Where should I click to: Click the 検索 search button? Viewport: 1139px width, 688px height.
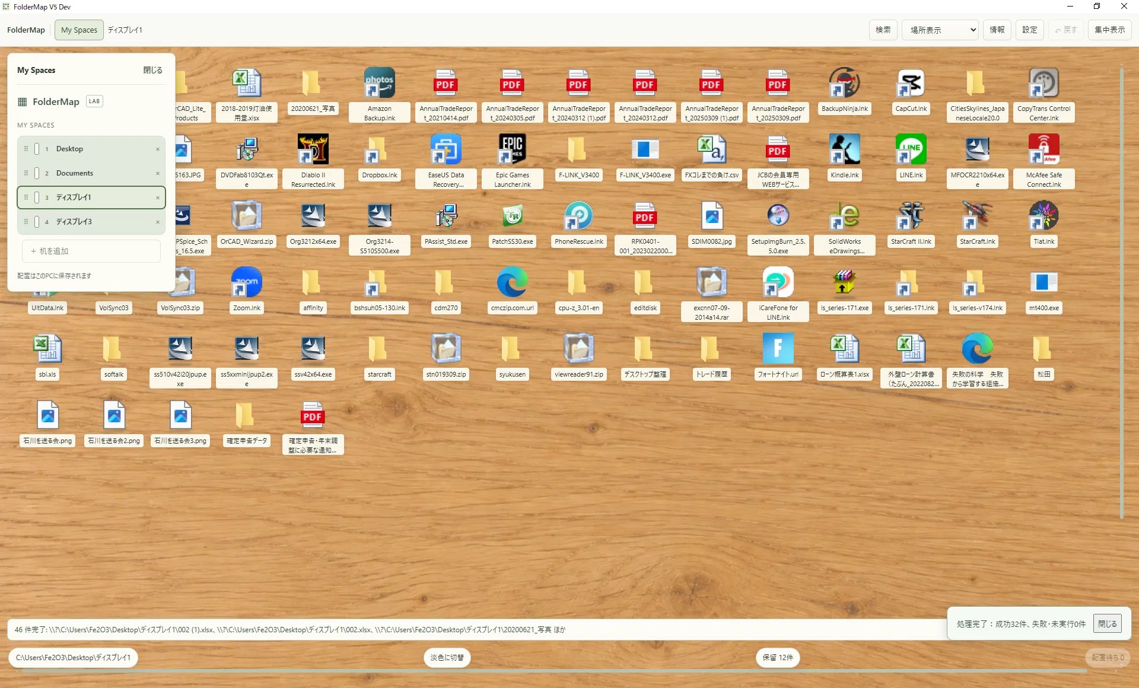tap(883, 30)
